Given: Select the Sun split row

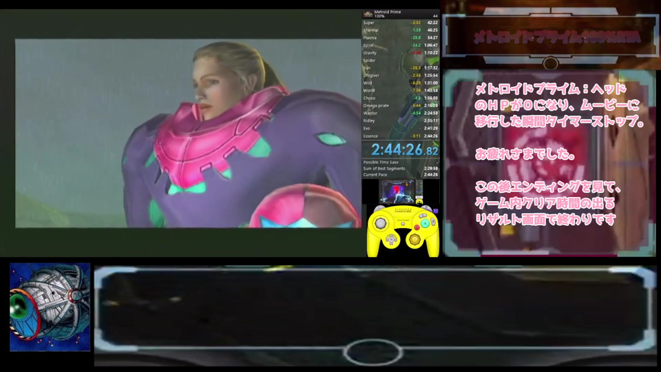Looking at the screenshot, I should pos(401,68).
